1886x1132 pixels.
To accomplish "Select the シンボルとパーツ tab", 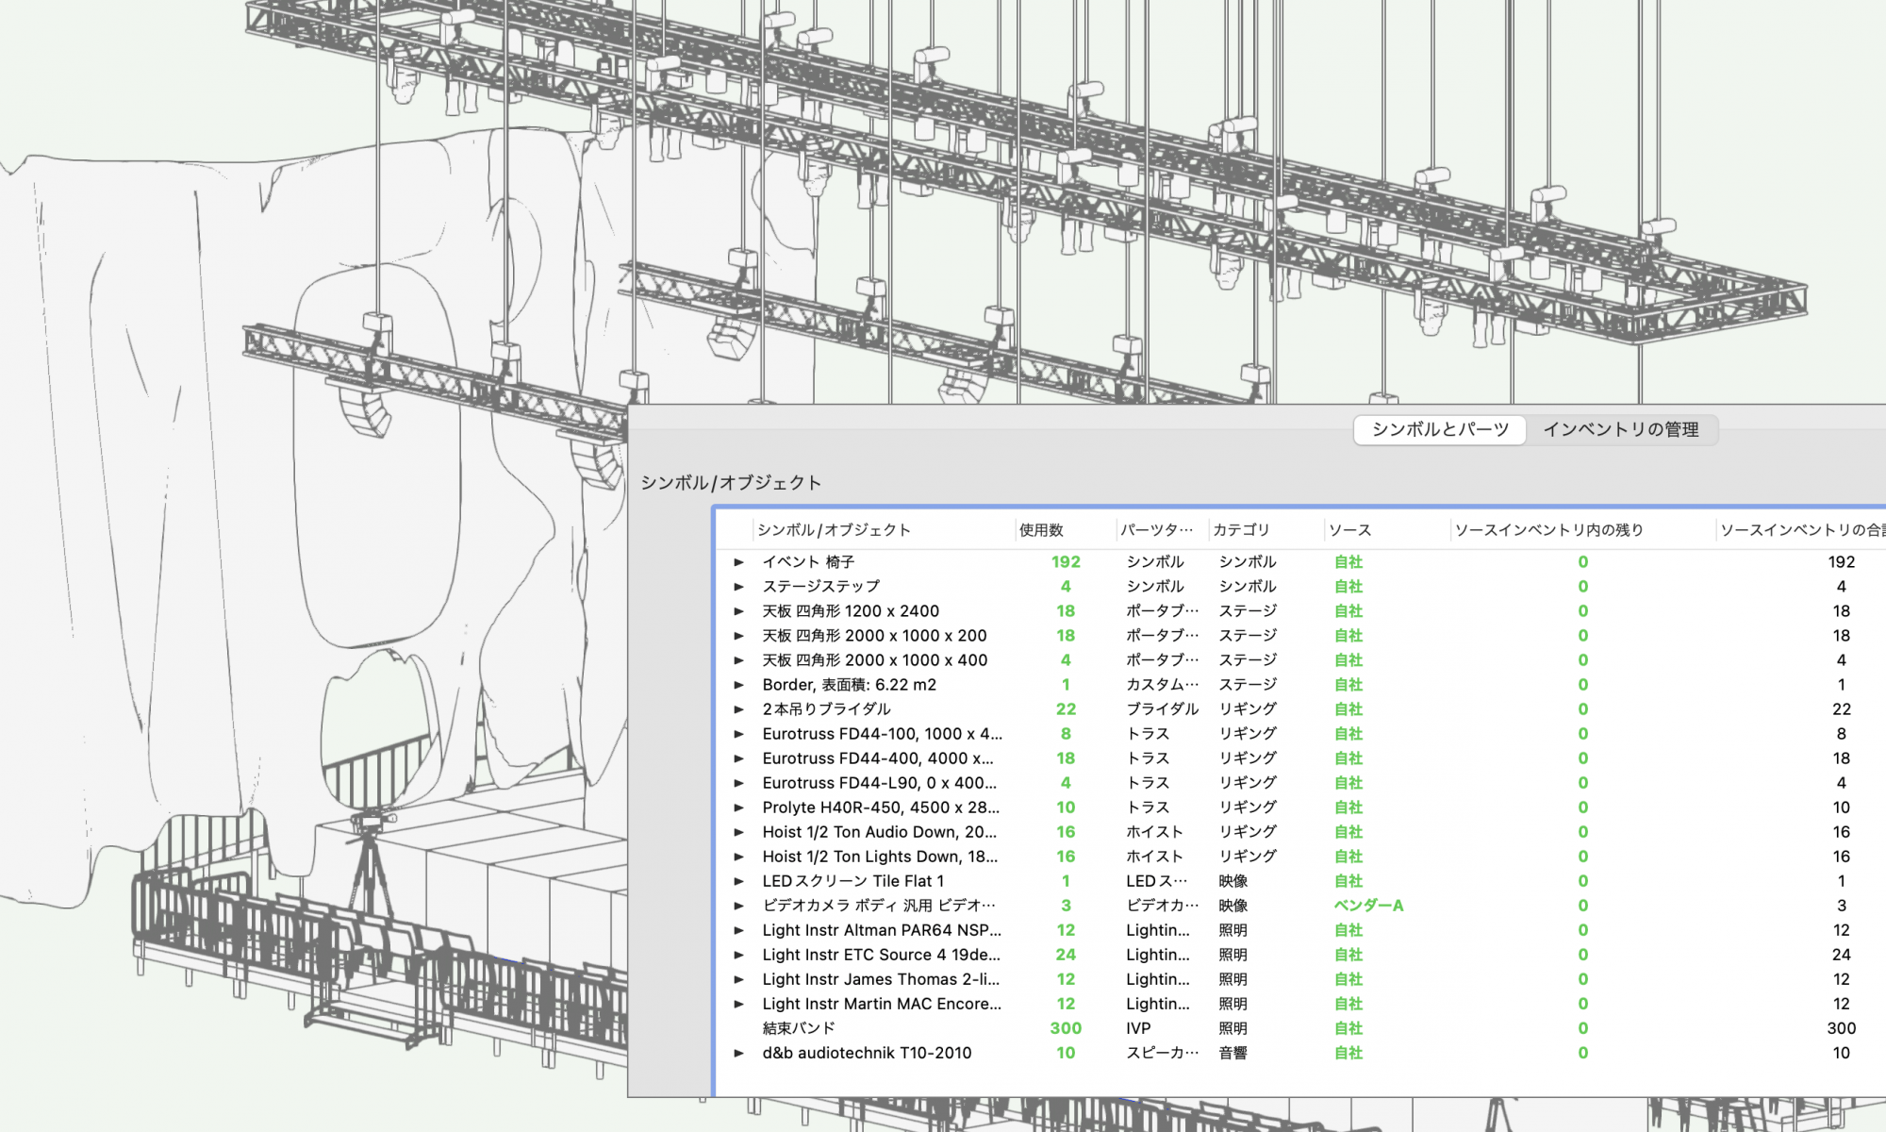I will pos(1440,430).
